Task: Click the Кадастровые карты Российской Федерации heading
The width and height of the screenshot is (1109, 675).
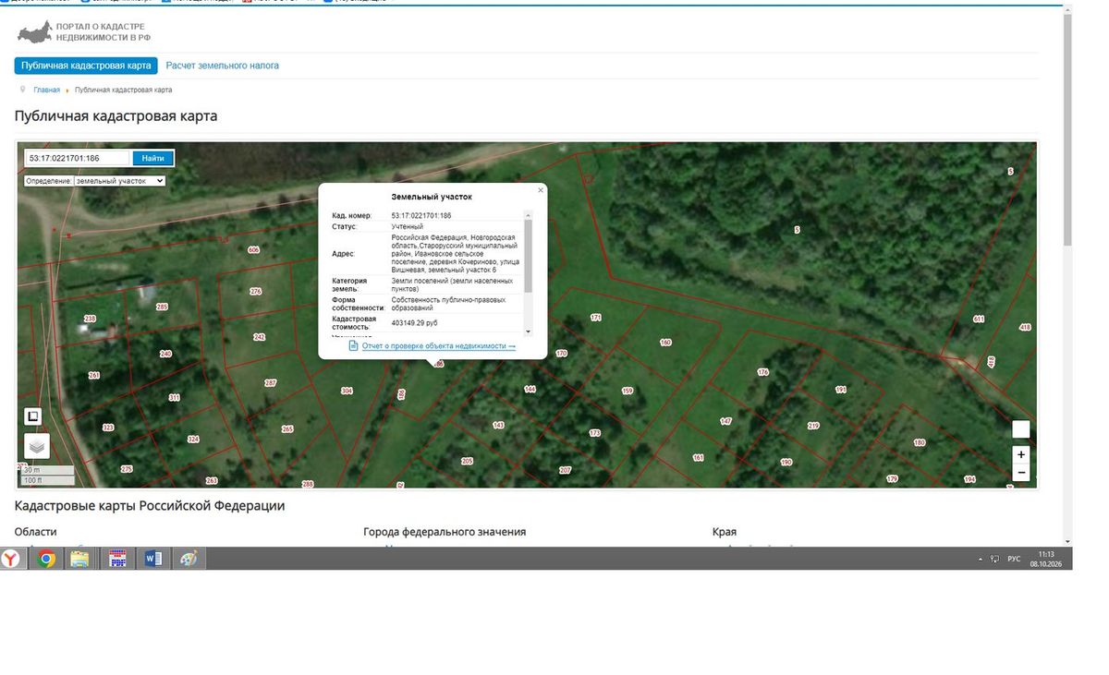Action: pyautogui.click(x=150, y=506)
